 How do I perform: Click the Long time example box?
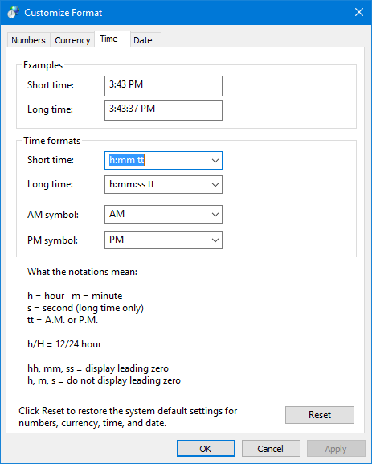(163, 110)
